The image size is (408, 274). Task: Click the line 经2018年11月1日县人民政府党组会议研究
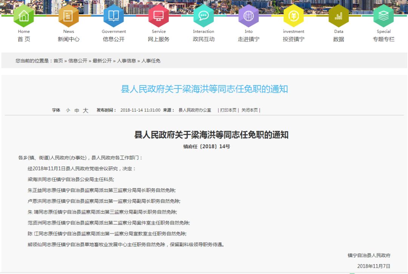click(82, 169)
